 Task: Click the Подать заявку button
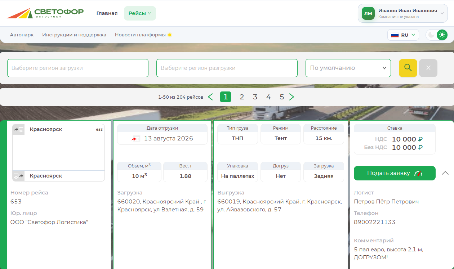click(x=395, y=173)
